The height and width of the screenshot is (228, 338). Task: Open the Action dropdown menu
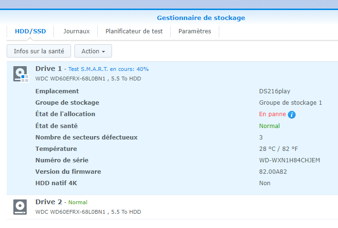click(93, 51)
